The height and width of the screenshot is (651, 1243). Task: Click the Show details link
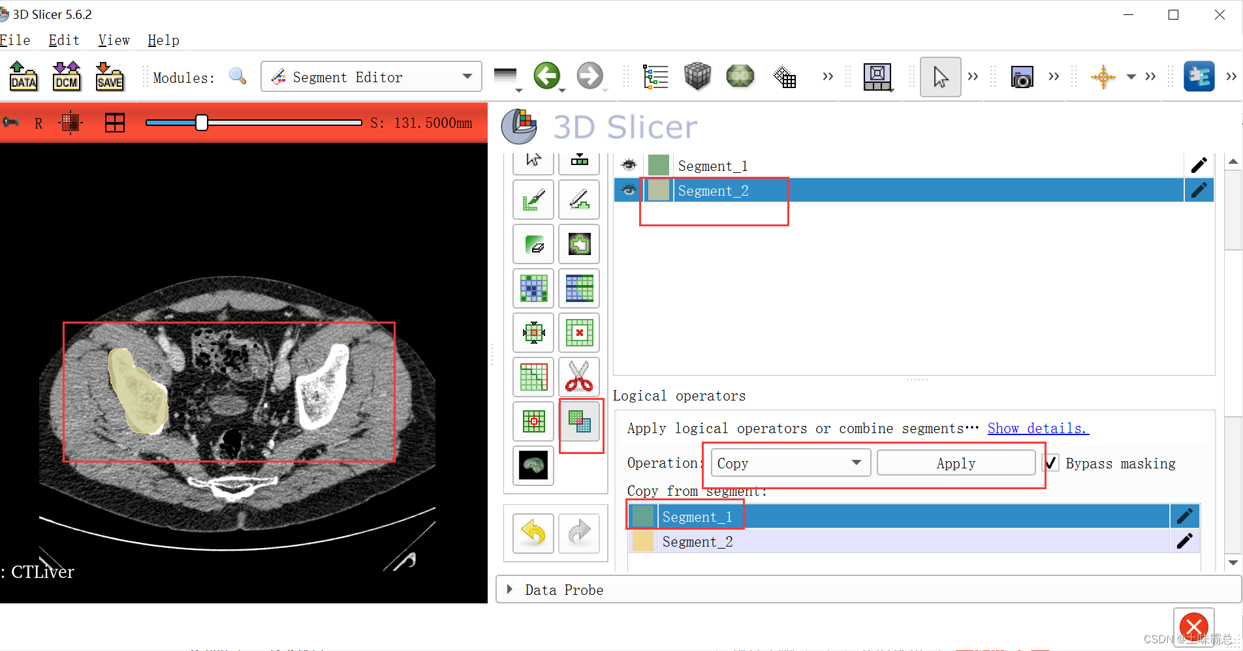click(1037, 428)
